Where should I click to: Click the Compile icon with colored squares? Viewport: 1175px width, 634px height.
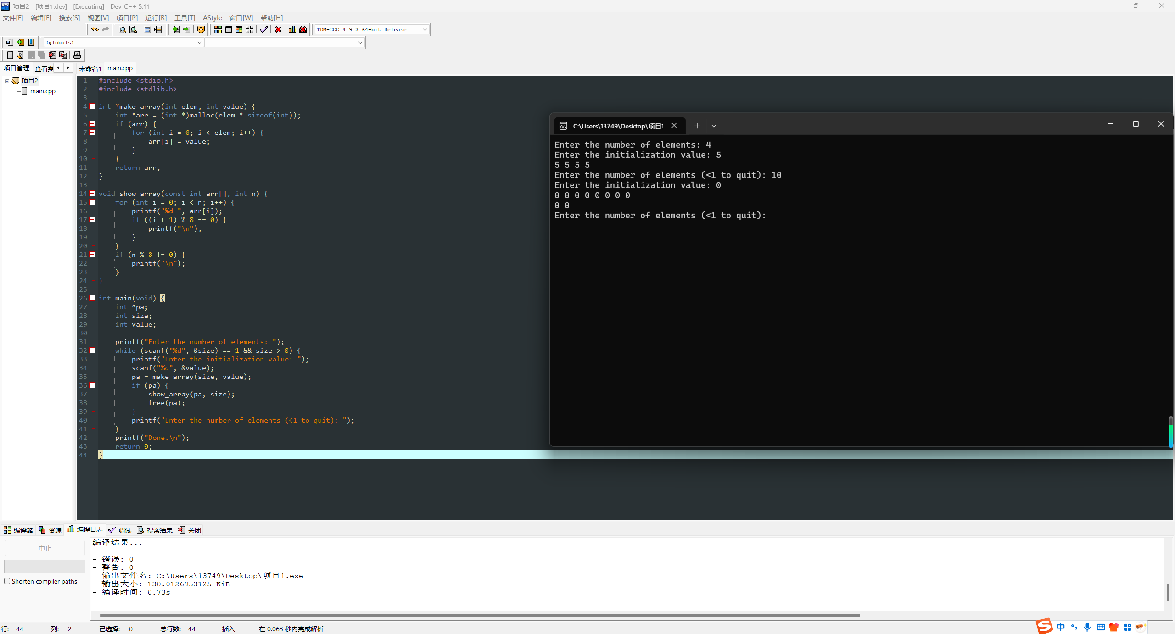218,29
